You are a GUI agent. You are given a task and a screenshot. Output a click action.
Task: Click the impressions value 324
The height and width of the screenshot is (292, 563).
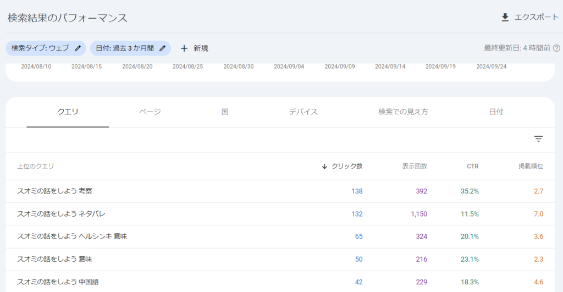pos(422,236)
